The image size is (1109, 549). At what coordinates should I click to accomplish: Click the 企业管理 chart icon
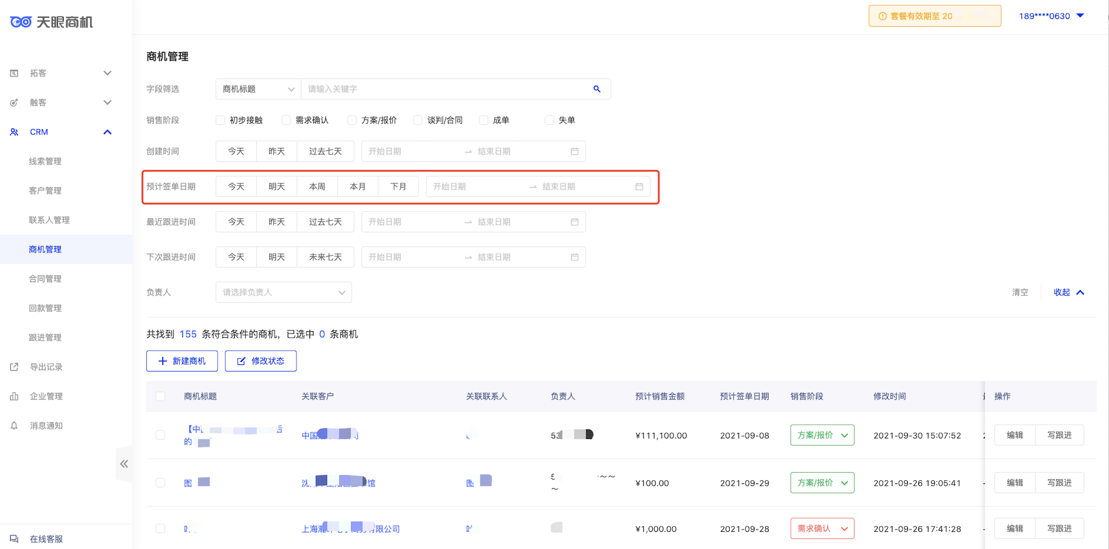(14, 396)
